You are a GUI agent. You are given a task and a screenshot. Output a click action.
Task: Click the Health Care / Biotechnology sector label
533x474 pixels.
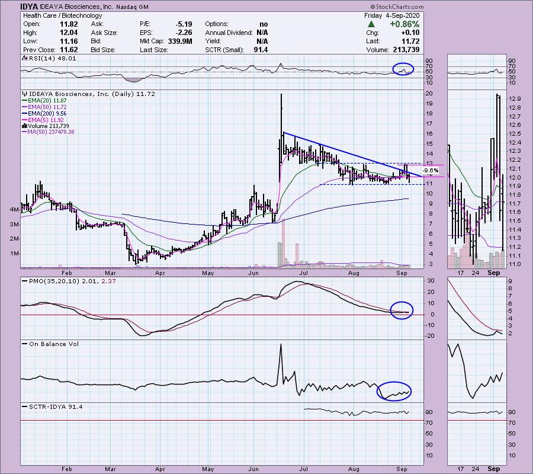(x=62, y=15)
